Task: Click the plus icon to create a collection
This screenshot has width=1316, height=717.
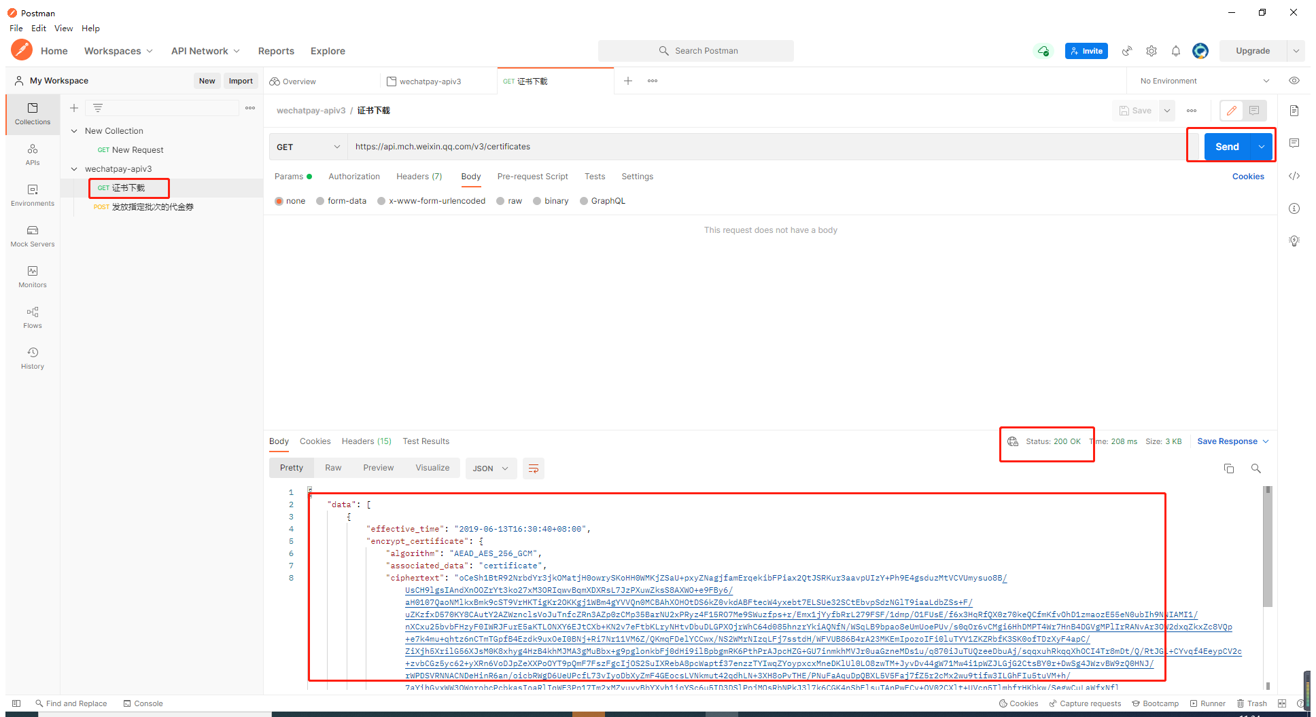Action: click(74, 108)
